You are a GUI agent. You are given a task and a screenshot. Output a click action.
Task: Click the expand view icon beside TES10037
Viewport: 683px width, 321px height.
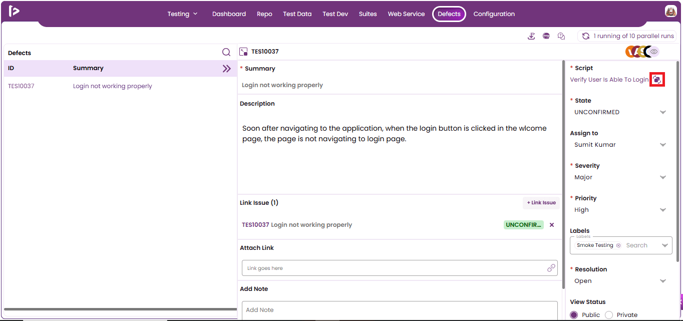click(244, 52)
